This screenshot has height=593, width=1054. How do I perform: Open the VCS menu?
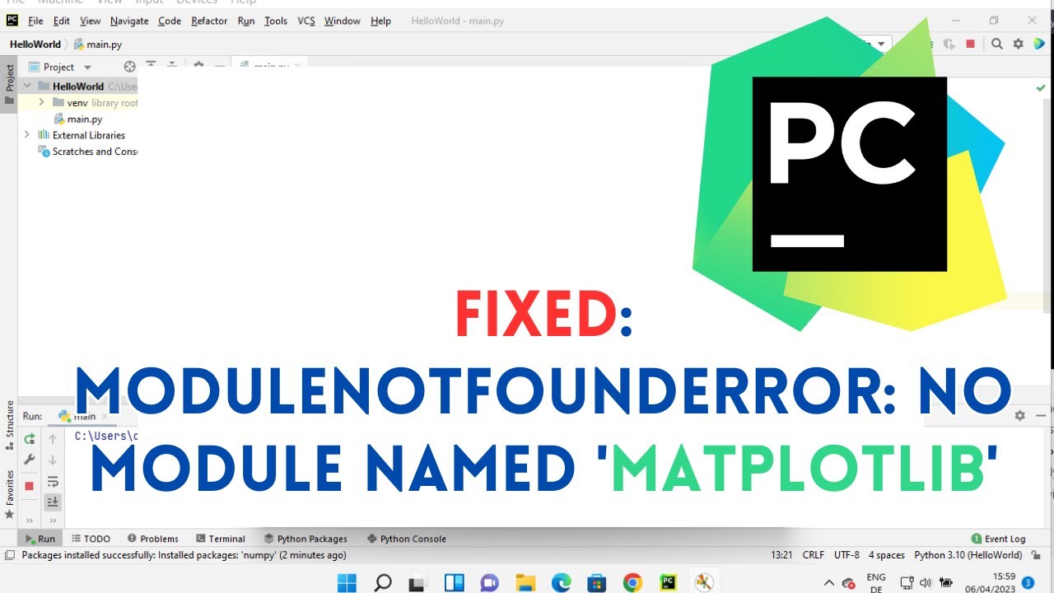point(306,21)
